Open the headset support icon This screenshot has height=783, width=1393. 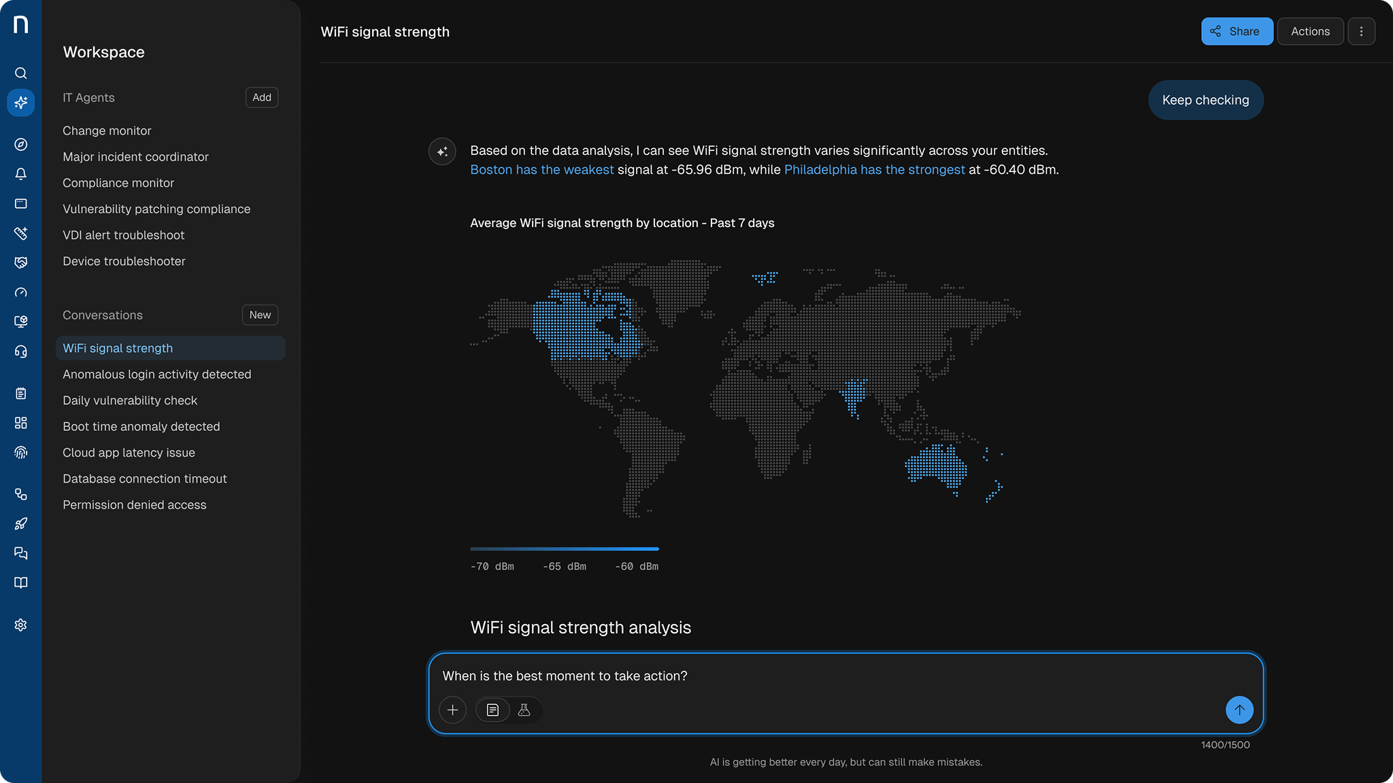point(21,351)
